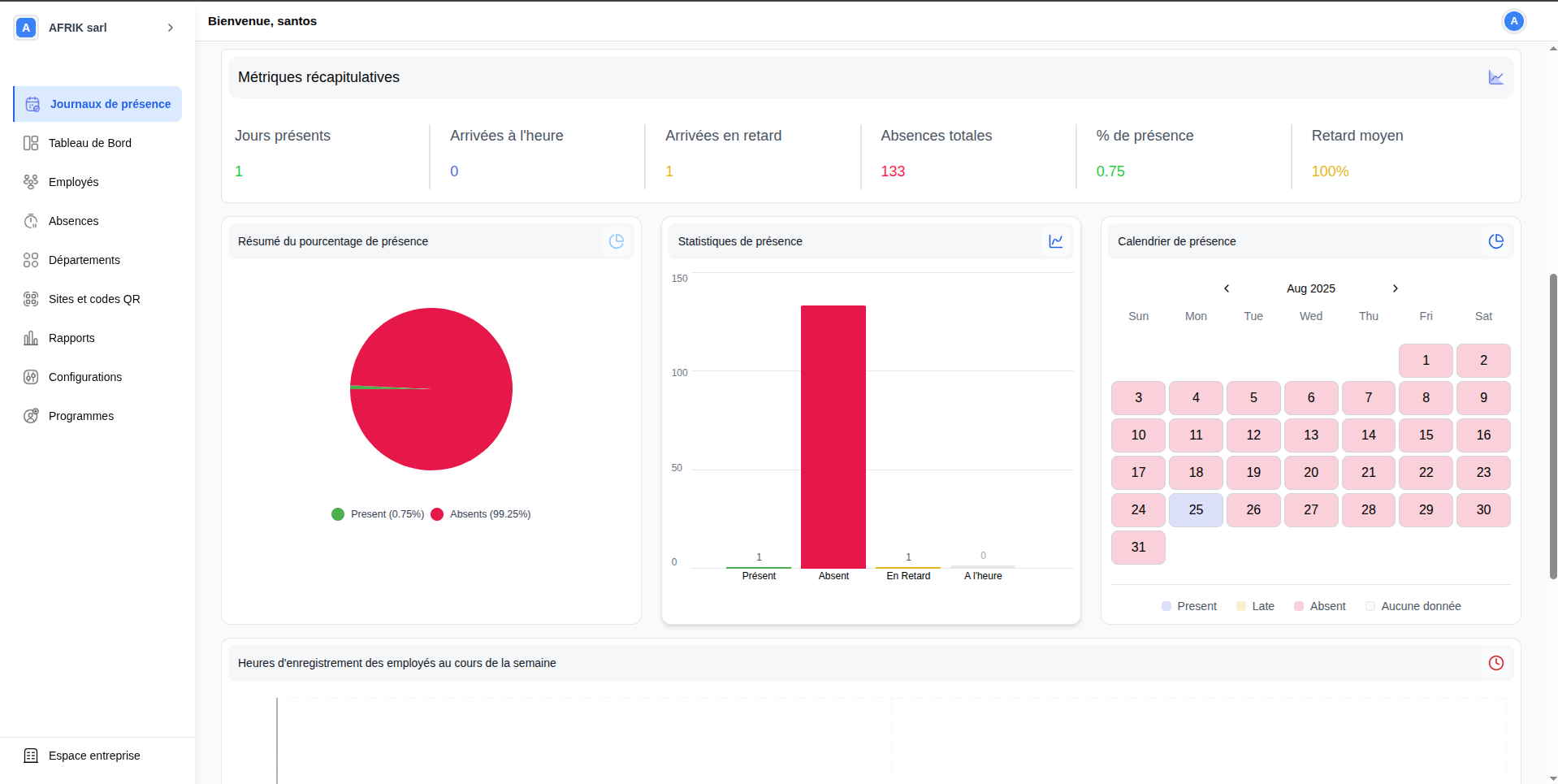This screenshot has height=784, width=1558.
Task: Select August 25 in the calendar
Action: 1196,510
